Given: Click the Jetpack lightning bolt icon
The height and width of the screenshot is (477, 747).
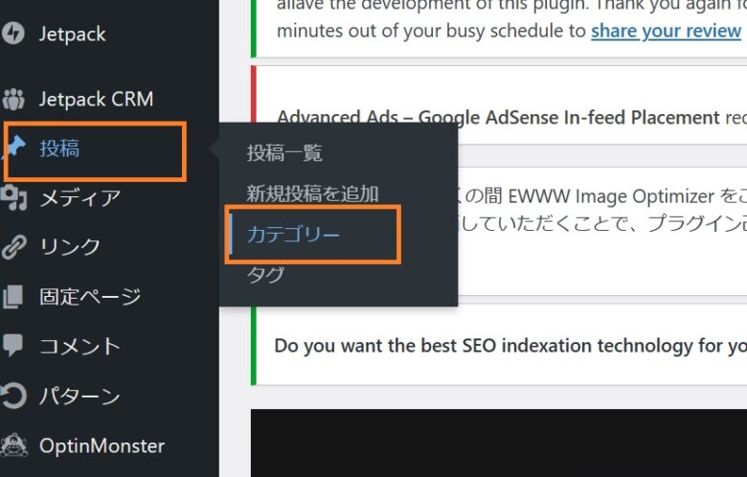Looking at the screenshot, I should tap(13, 34).
